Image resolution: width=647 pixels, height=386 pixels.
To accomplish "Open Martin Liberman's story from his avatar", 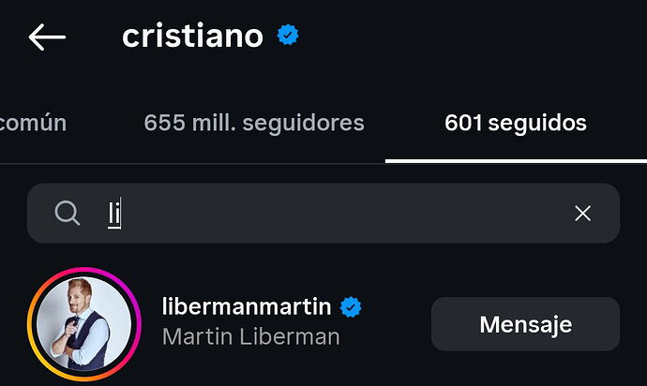I will (84, 324).
